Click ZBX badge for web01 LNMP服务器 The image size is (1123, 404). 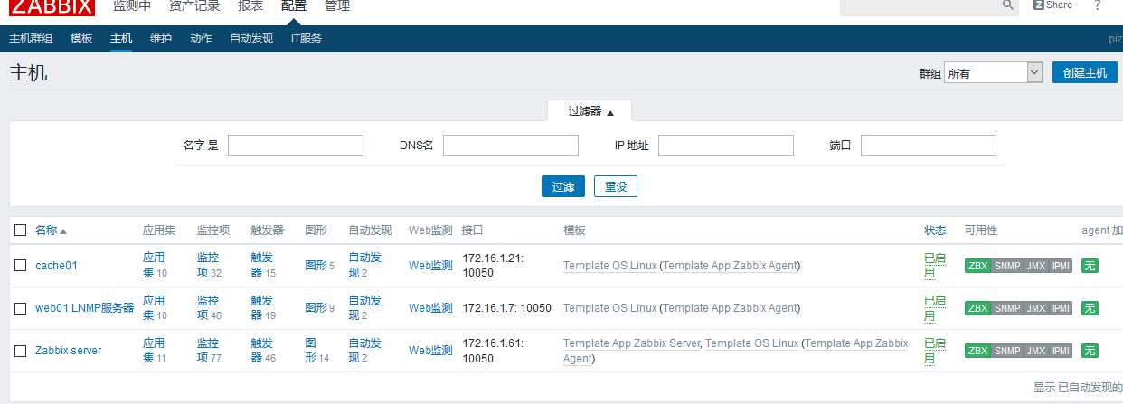click(977, 308)
